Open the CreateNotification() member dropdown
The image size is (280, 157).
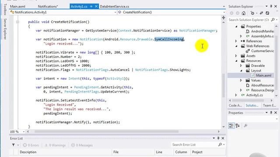click(224, 12)
